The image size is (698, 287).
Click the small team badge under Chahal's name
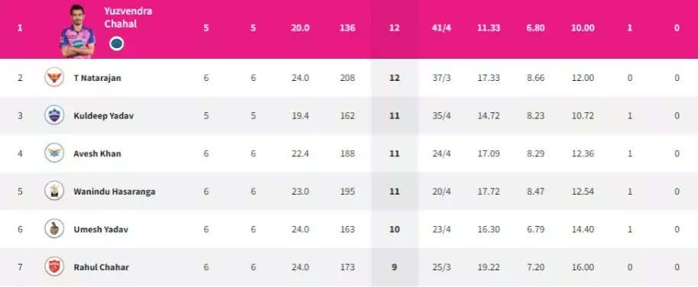coord(117,44)
